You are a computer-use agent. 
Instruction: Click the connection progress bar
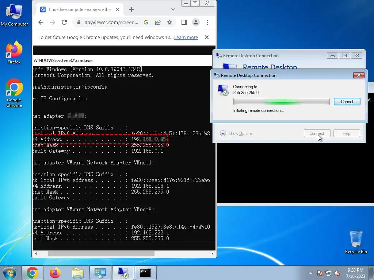pos(282,102)
